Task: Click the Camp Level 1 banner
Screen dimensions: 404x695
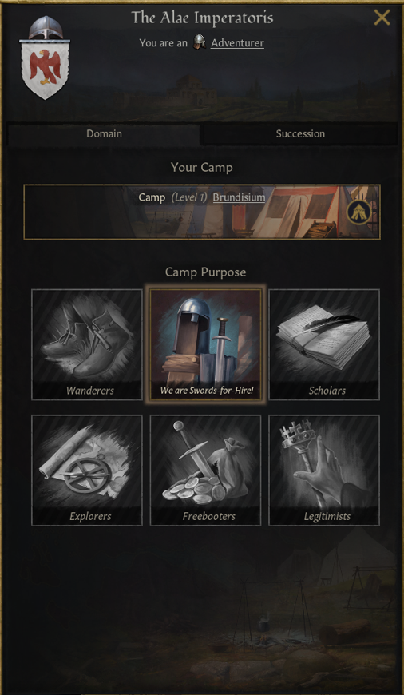Action: coord(201,212)
